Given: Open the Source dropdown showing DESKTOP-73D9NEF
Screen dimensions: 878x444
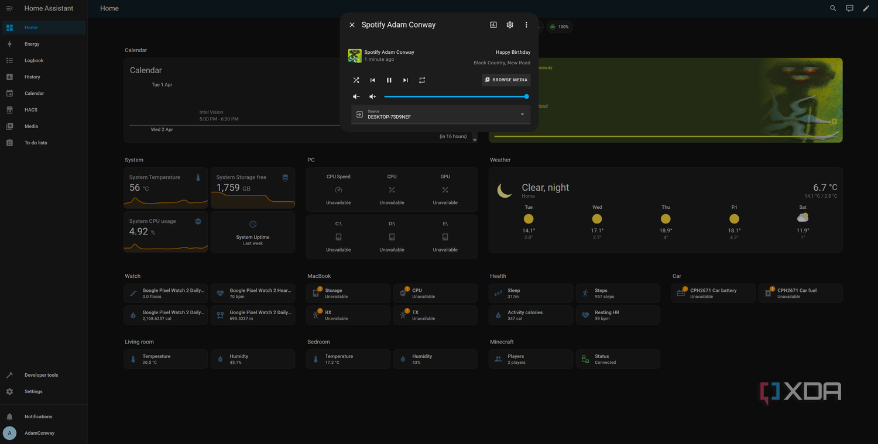Looking at the screenshot, I should click(x=441, y=114).
